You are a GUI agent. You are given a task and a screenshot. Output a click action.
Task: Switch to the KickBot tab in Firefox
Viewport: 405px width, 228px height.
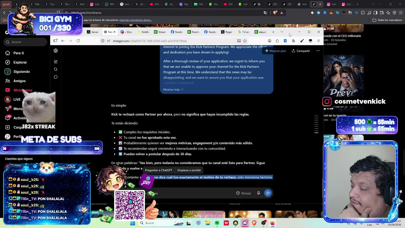(143, 32)
